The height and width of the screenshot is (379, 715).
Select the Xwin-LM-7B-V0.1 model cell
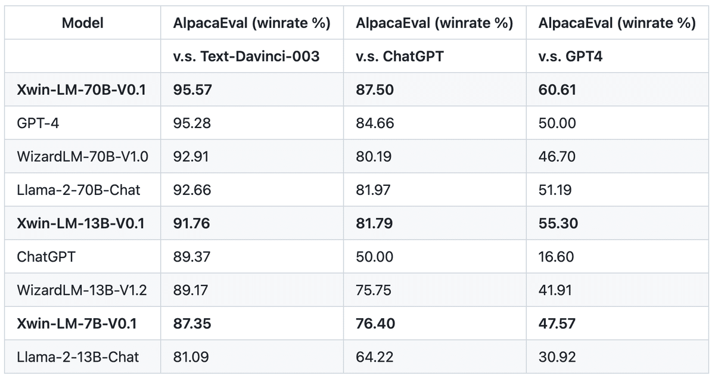pyautogui.click(x=77, y=324)
